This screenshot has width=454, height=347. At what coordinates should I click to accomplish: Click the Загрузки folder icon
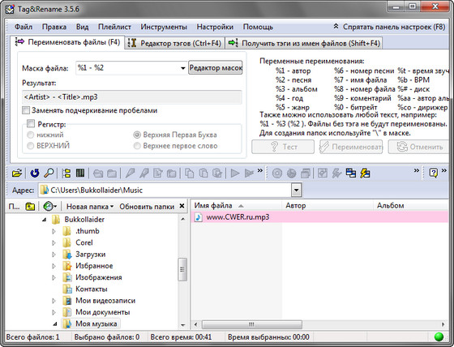[66, 255]
